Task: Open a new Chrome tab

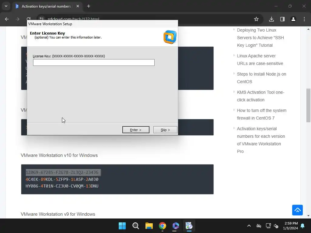Action: tap(89, 6)
